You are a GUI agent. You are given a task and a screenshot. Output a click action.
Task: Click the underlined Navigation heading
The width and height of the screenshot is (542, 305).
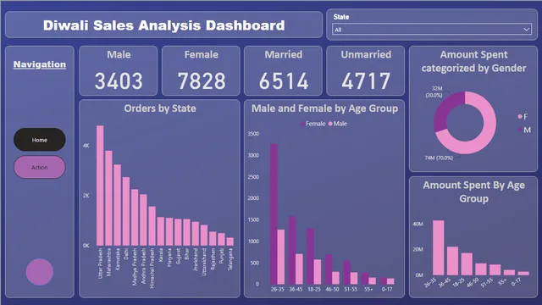(40, 64)
